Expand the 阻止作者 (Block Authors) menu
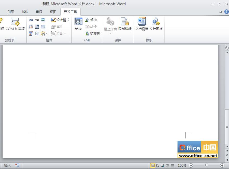Screen dimensions: 229x169 point(110,26)
